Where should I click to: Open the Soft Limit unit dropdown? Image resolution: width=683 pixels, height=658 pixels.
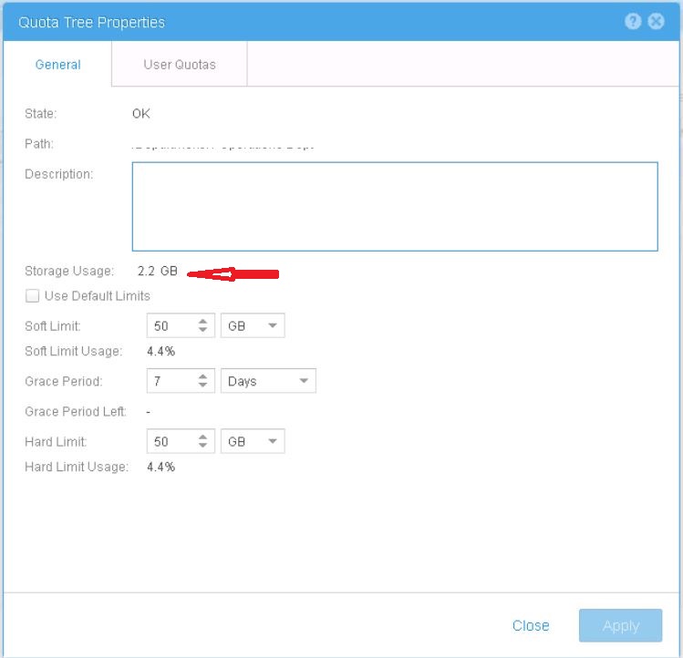coord(253,325)
